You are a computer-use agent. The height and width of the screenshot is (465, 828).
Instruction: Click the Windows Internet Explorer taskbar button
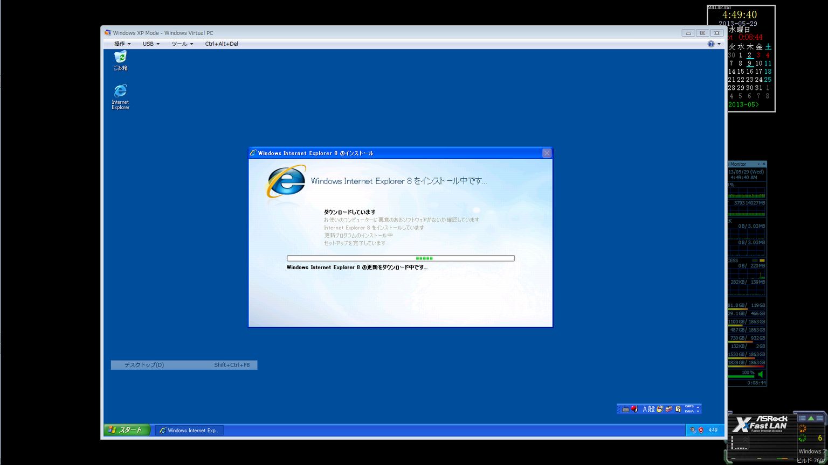pos(189,431)
